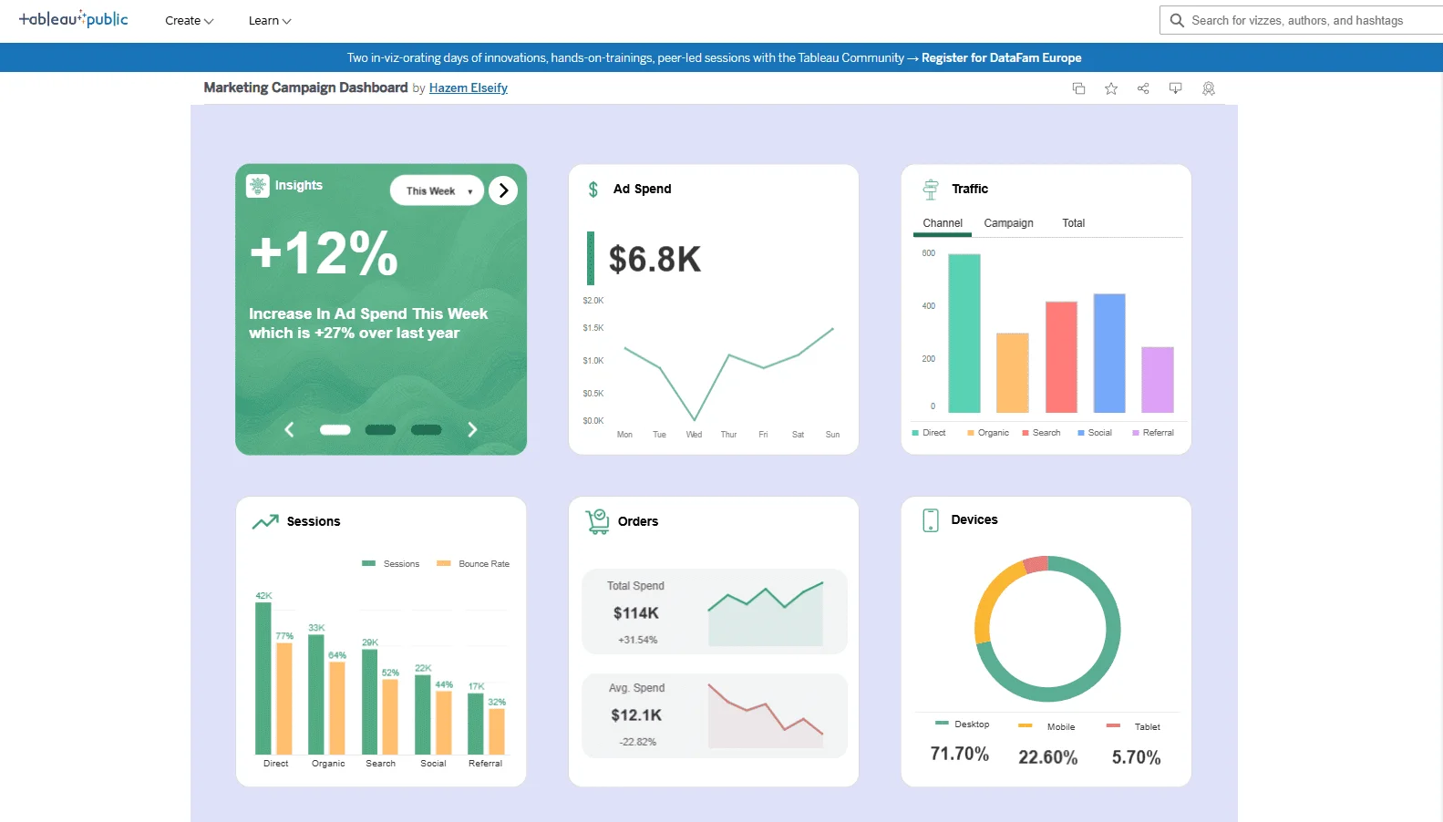
Task: Click the Referral legend swatch in Traffic
Action: click(1136, 433)
